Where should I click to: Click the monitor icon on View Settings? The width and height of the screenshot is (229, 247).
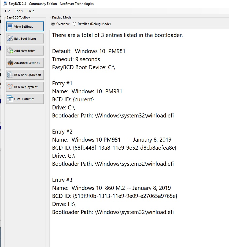(10, 26)
